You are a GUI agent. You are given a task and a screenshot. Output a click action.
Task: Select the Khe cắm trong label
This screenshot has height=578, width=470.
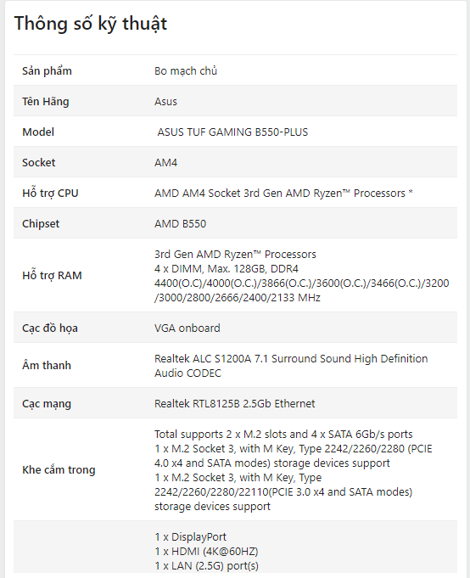tap(59, 469)
